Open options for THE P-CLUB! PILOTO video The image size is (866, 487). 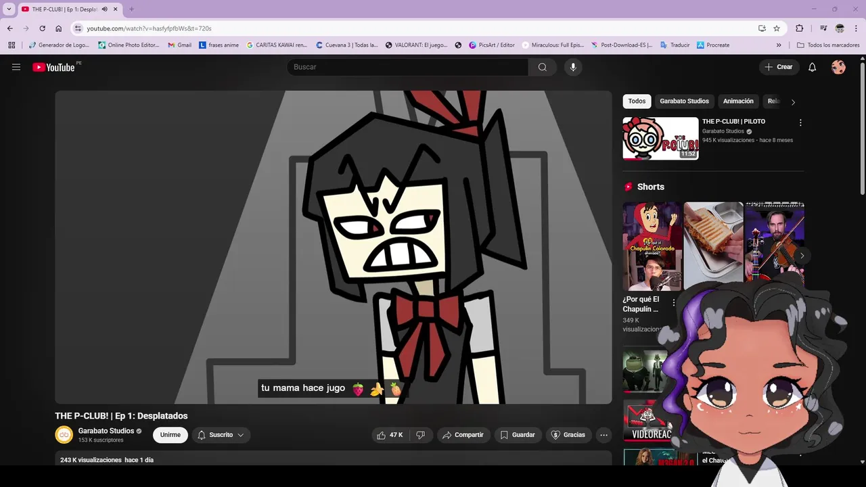tap(800, 122)
